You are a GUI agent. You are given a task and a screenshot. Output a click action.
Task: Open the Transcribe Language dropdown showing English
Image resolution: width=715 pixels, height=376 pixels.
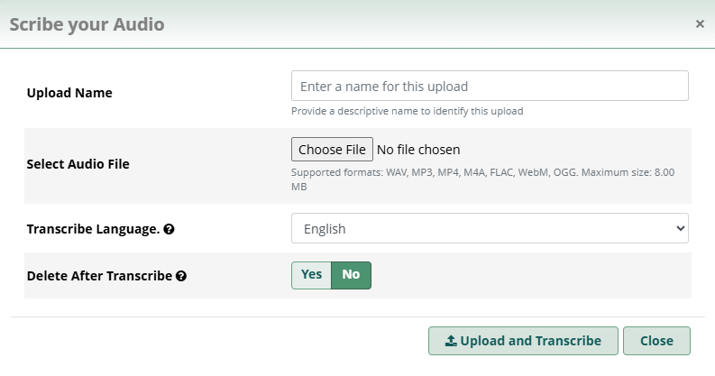coord(489,229)
